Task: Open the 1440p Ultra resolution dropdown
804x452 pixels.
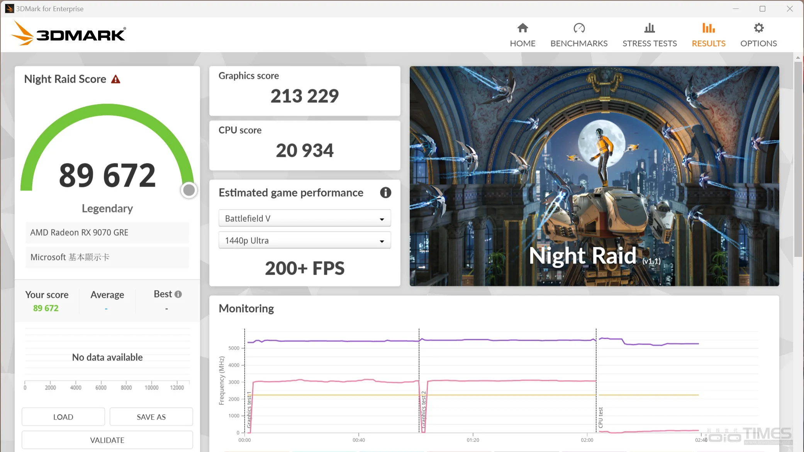Action: pos(305,240)
